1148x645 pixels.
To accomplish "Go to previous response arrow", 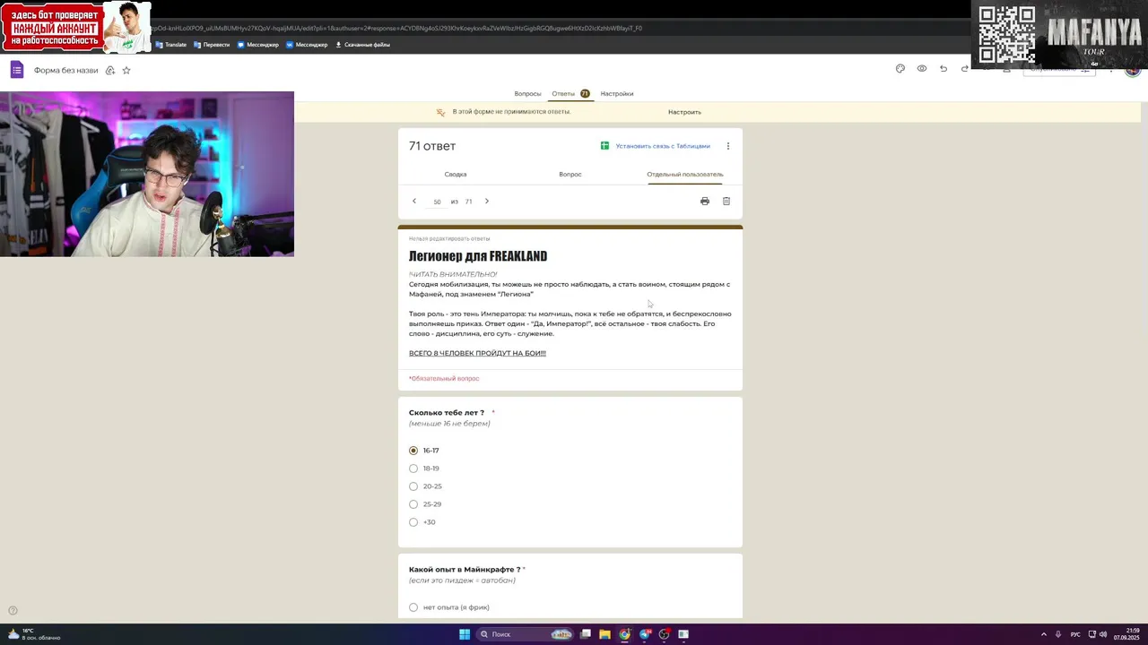I will coord(414,202).
